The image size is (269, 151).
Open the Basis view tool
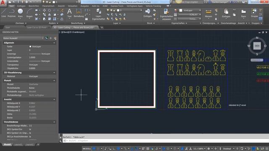(x=243, y=13)
